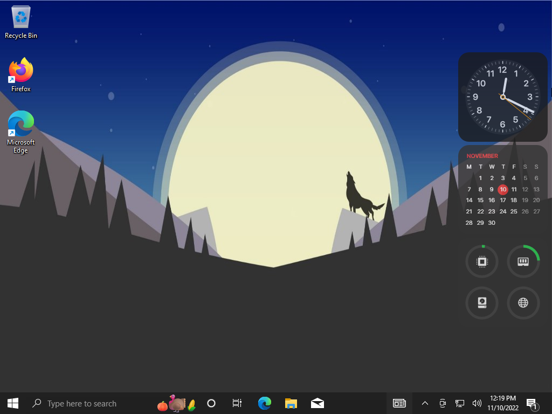Select the Recycle Bin desktop icon
Viewport: 552px width, 414px height.
coord(21,22)
